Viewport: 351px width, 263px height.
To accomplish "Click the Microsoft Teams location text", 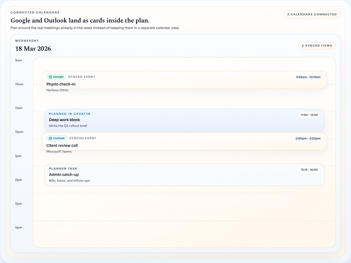I will pos(59,151).
